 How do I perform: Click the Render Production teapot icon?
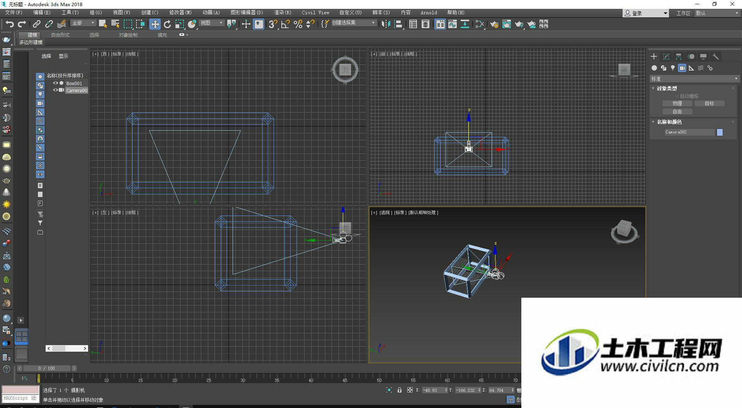pos(519,24)
